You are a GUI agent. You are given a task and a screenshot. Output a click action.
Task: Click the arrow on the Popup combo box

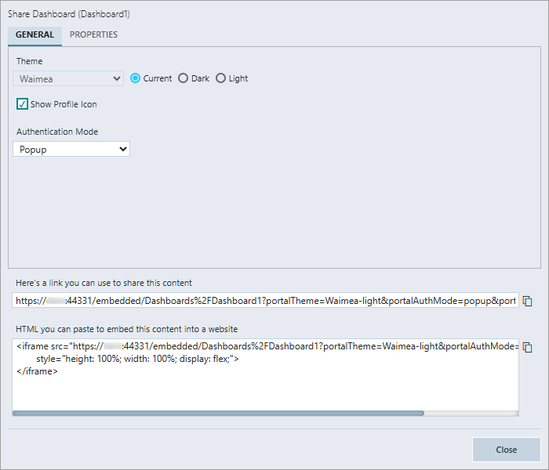(122, 149)
